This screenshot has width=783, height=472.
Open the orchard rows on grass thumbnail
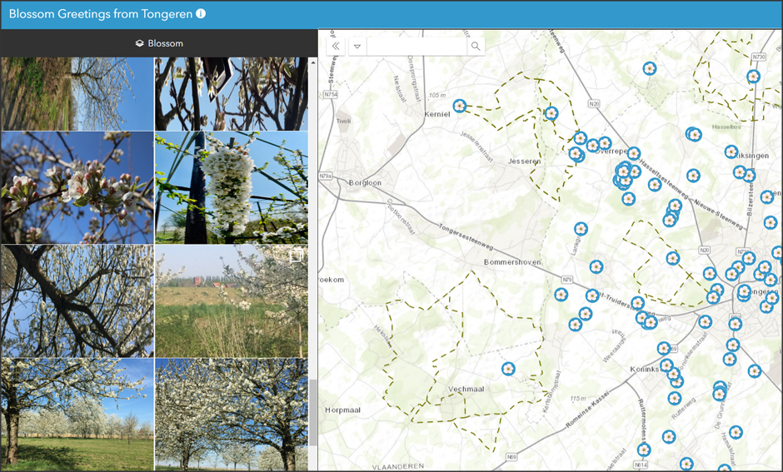click(77, 415)
